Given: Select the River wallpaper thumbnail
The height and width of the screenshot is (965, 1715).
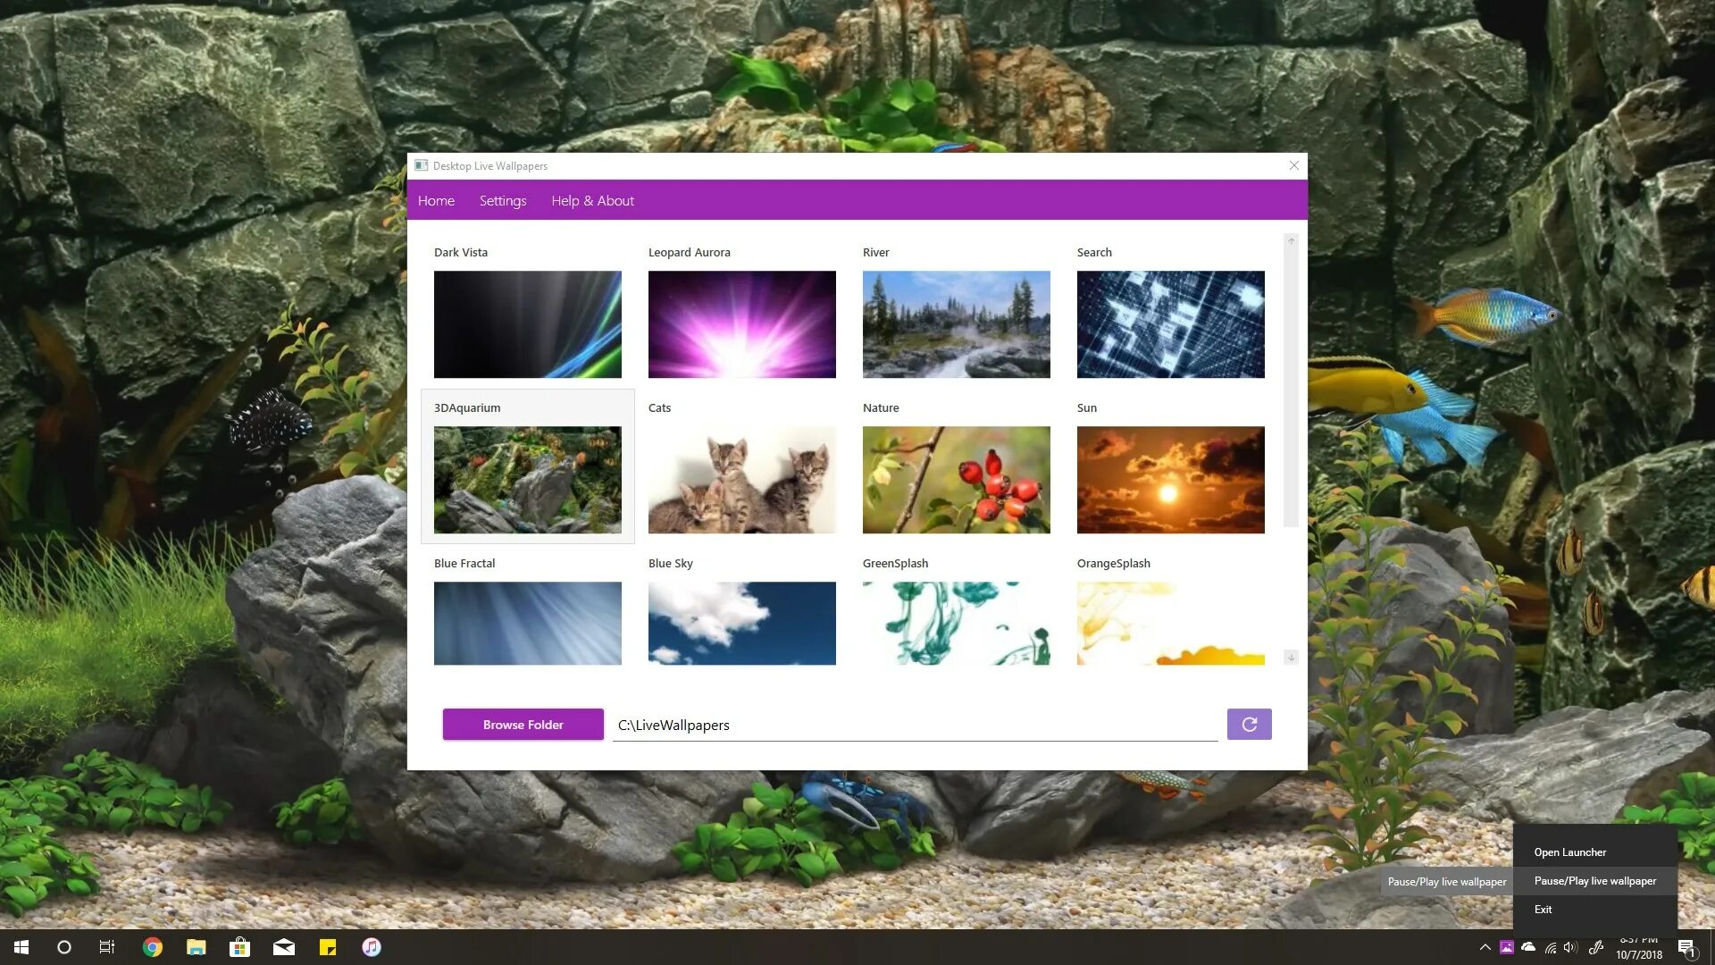Looking at the screenshot, I should pyautogui.click(x=955, y=324).
